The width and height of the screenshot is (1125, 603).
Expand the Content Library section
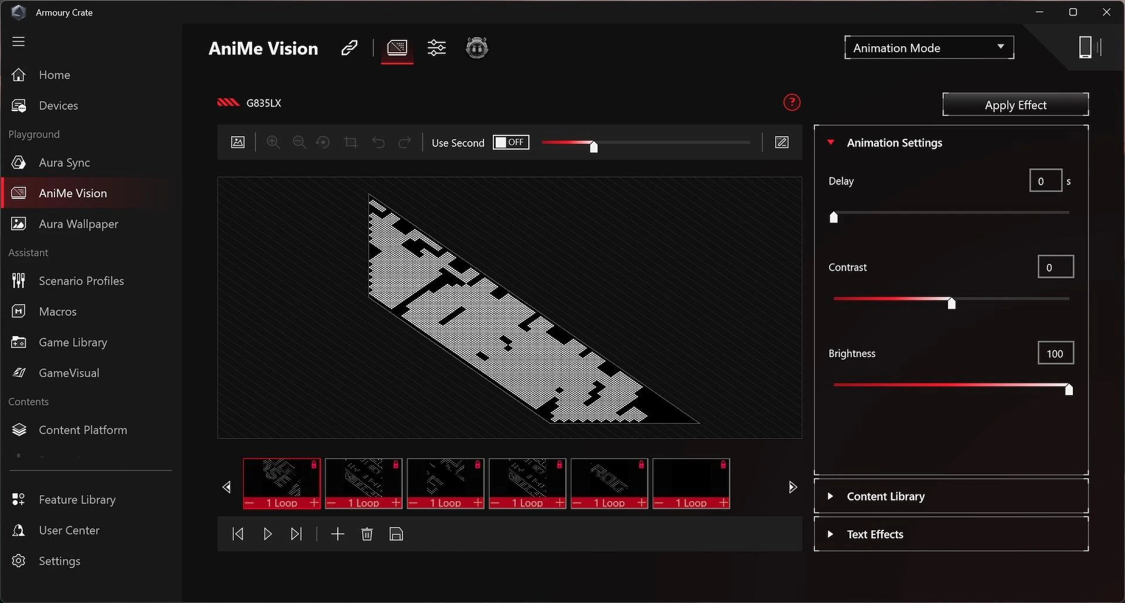[951, 496]
